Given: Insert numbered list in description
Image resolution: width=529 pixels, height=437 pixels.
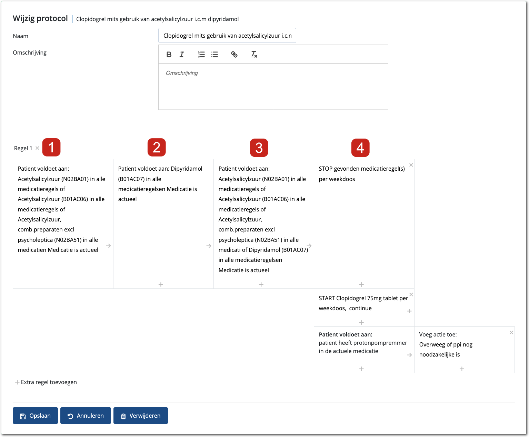Looking at the screenshot, I should point(201,54).
